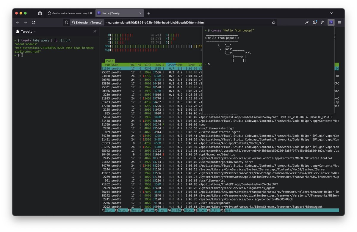357x232 pixels.
Task: Open the tracking protection shield icon
Action: 66,22
